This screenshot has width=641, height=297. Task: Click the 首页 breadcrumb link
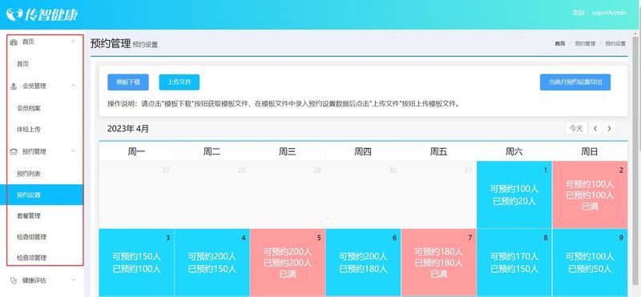[560, 43]
